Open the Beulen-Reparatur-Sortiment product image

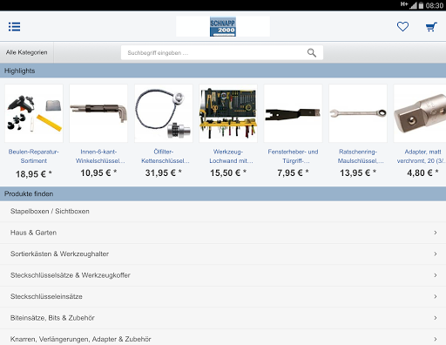(x=34, y=113)
